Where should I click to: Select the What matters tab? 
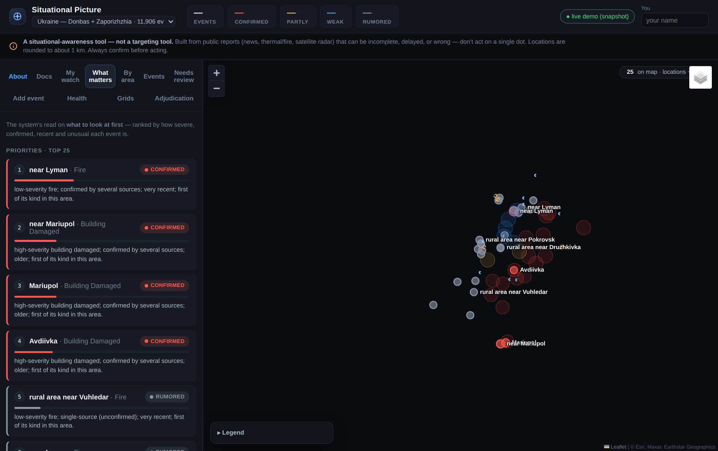pyautogui.click(x=100, y=76)
